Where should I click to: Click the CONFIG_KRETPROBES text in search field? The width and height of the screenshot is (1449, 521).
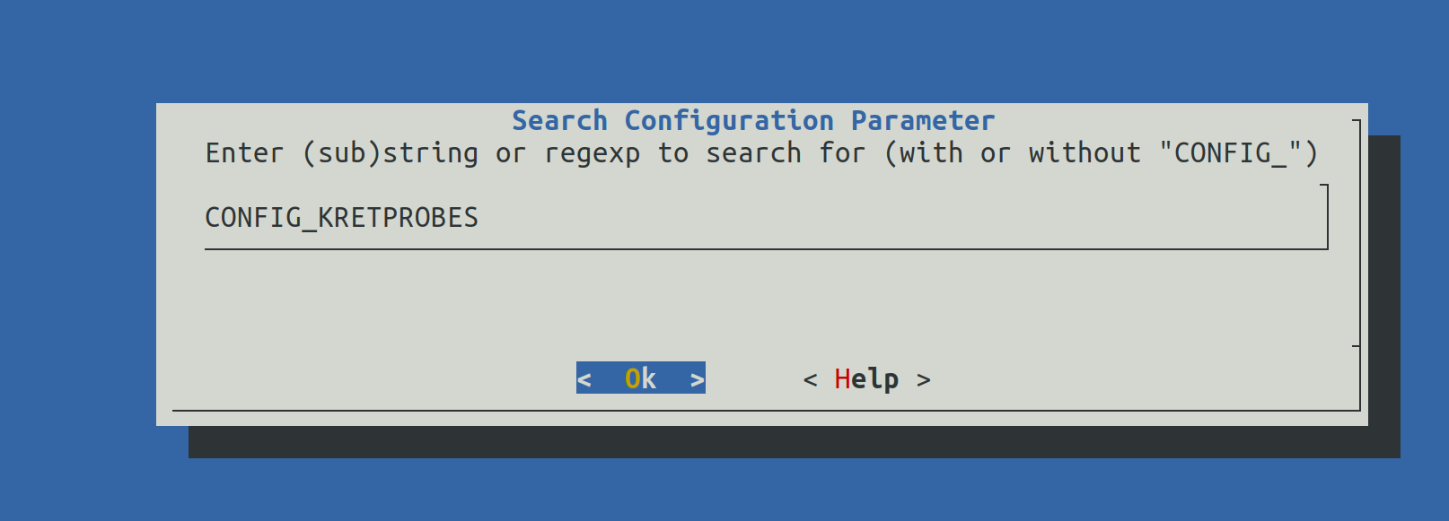(x=341, y=218)
